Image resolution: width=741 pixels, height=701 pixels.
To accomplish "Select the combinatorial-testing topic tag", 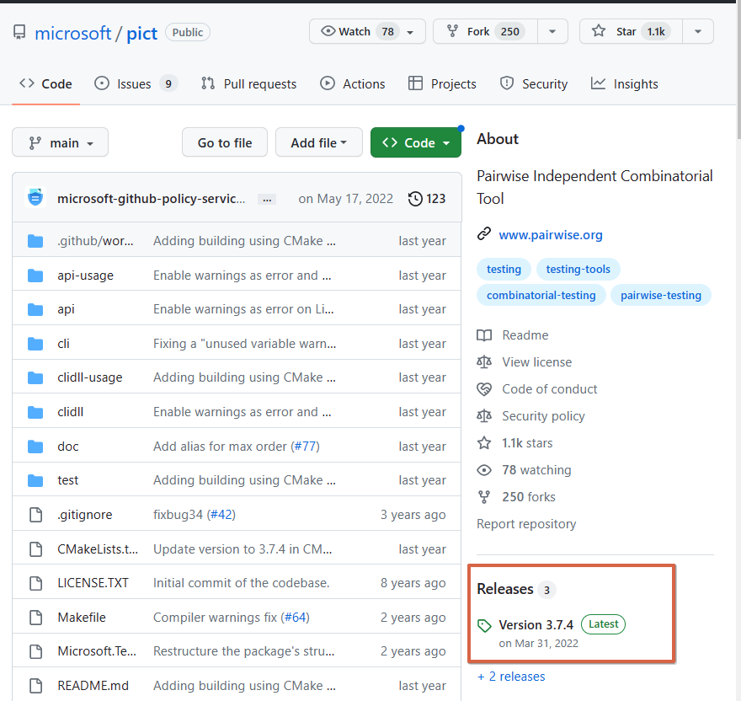I will click(541, 295).
